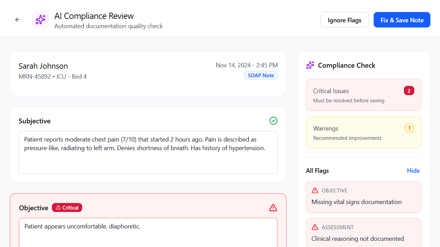This screenshot has width=440, height=247.
Task: Click warning icon on OBJECTIVE flag card
Action: coord(315,190)
